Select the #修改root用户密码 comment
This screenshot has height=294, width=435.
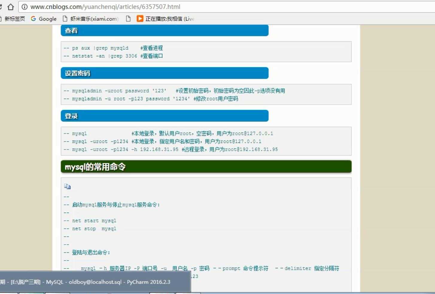coord(216,99)
